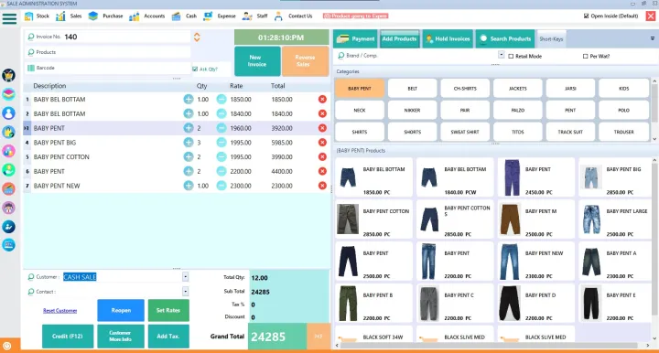659x353 pixels.
Task: Open the Purchase menu
Action: click(105, 16)
